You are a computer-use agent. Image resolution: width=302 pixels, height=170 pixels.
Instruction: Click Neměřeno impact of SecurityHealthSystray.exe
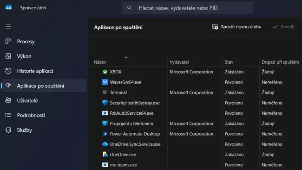point(272,103)
